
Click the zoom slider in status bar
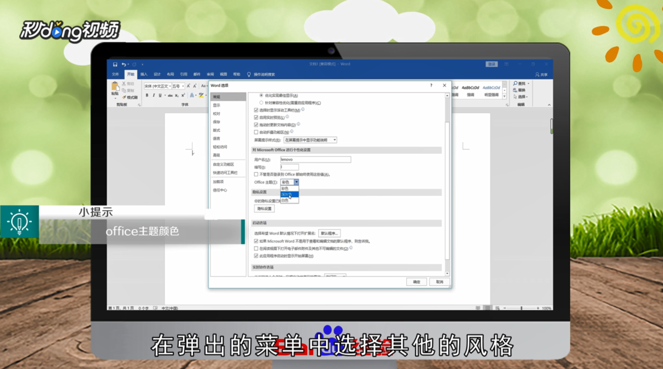521,308
